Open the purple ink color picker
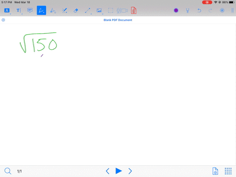This screenshot has height=177, width=236. click(x=176, y=10)
